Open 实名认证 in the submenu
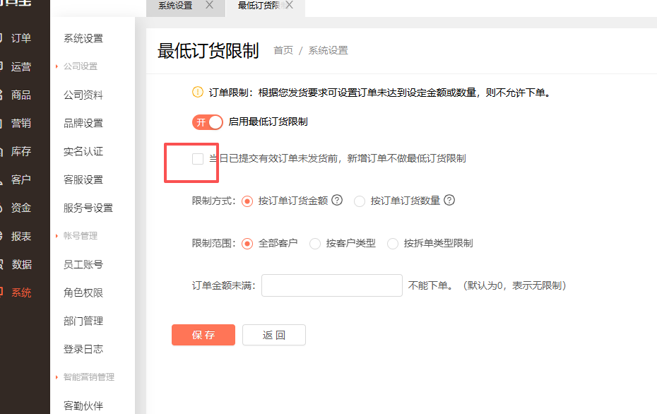The height and width of the screenshot is (414, 657). (x=83, y=151)
